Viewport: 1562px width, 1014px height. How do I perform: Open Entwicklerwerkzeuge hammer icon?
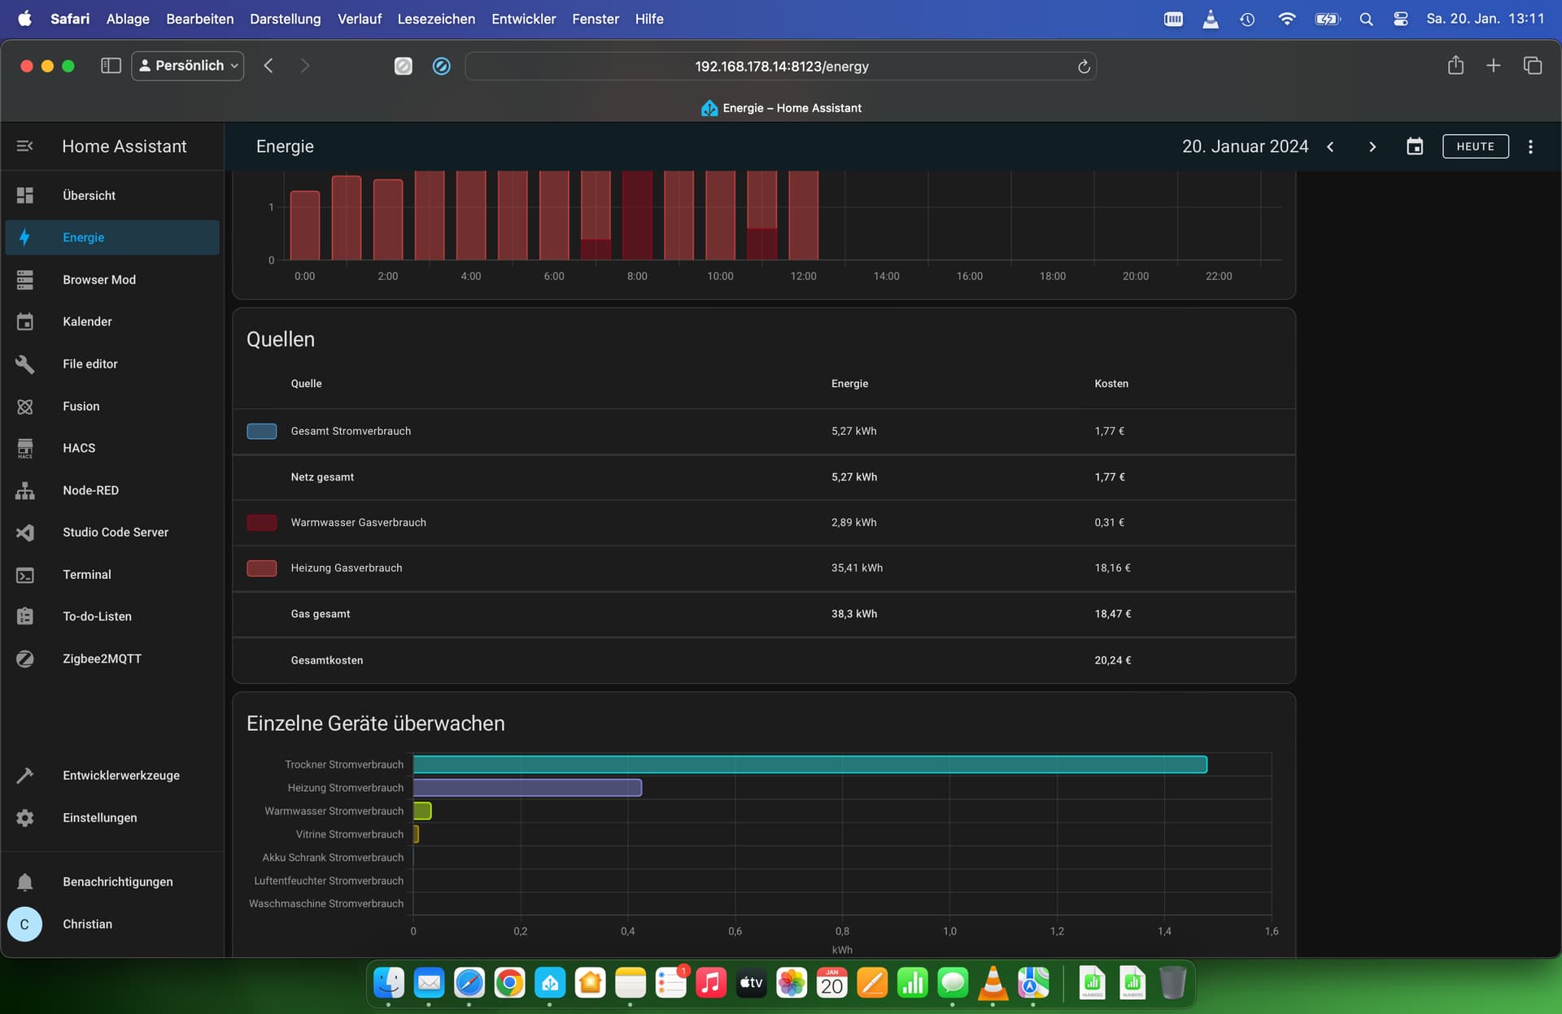25,776
